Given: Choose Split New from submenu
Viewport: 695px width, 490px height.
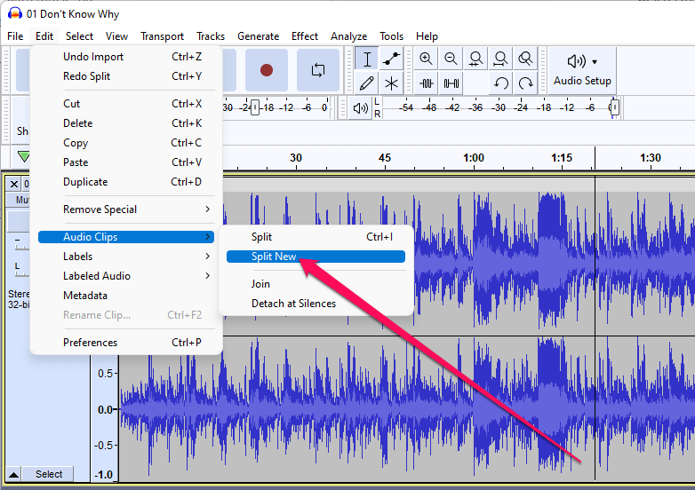Looking at the screenshot, I should 316,257.
